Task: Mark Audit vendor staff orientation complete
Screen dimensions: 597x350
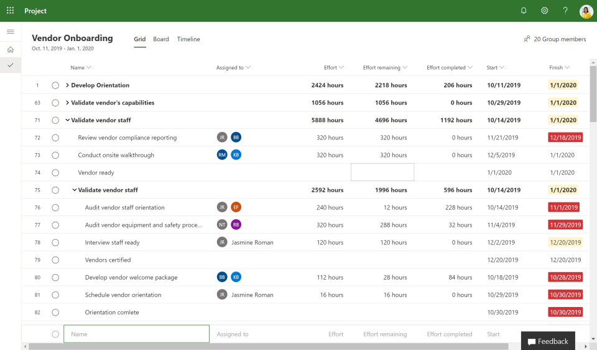Action: (x=55, y=208)
